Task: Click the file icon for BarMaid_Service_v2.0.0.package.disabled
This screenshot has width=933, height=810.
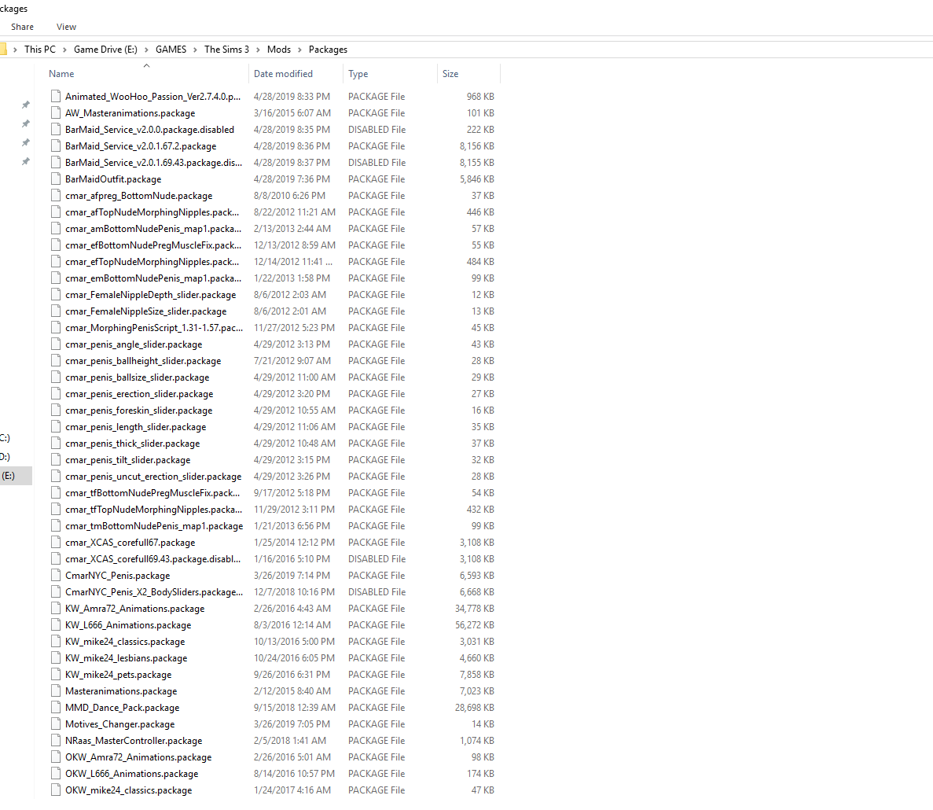Action: point(55,129)
